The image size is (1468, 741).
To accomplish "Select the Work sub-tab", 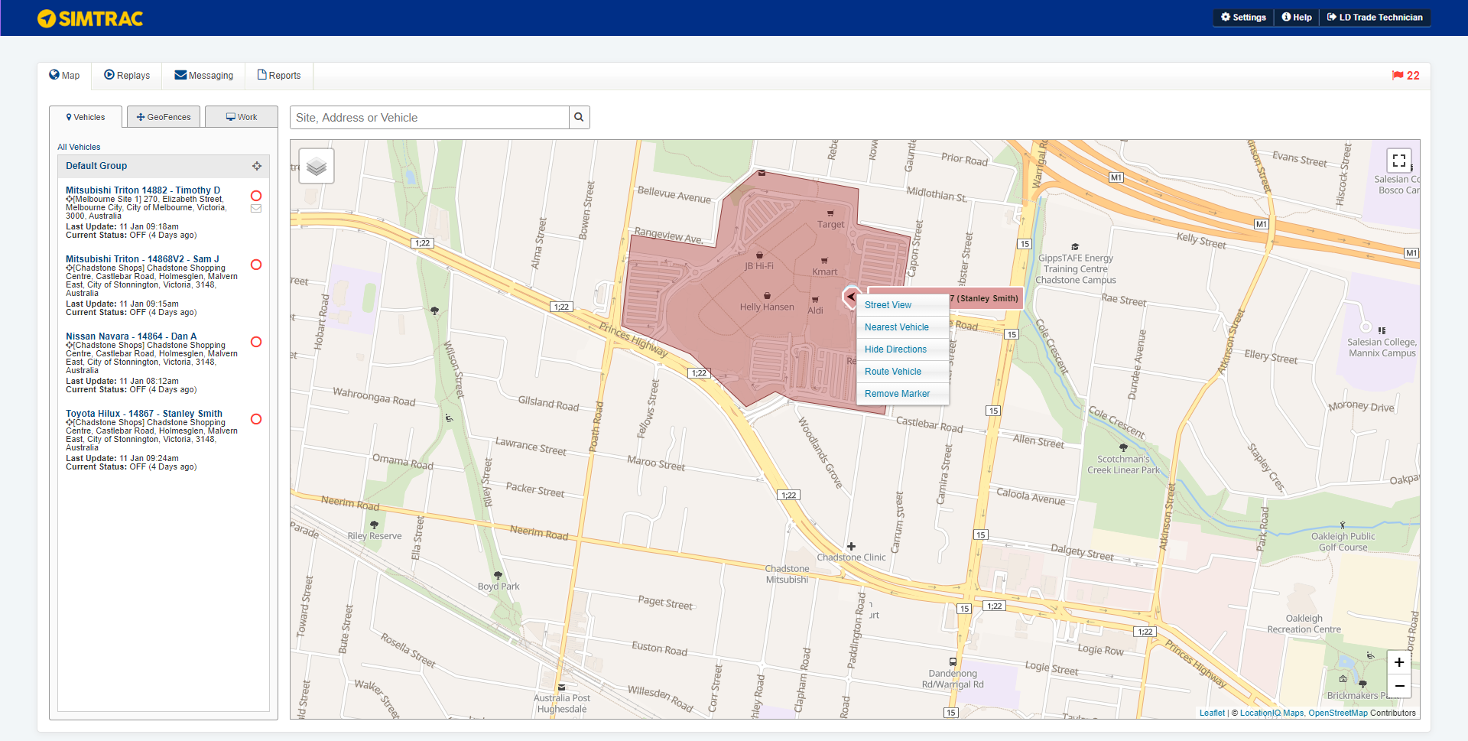I will (x=242, y=117).
